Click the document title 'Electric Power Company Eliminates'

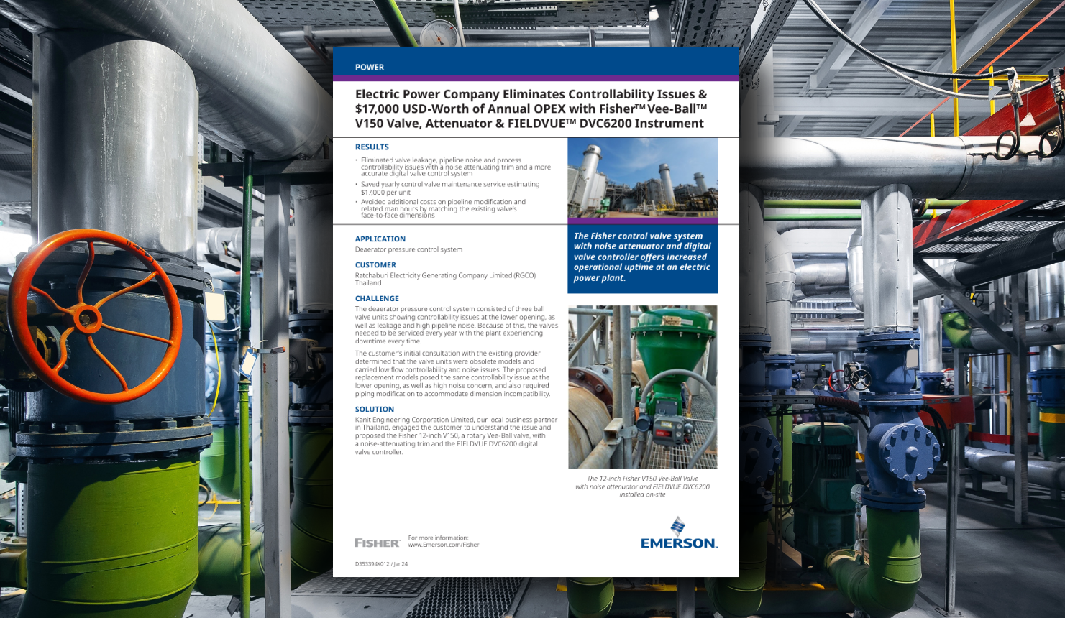[x=531, y=109]
